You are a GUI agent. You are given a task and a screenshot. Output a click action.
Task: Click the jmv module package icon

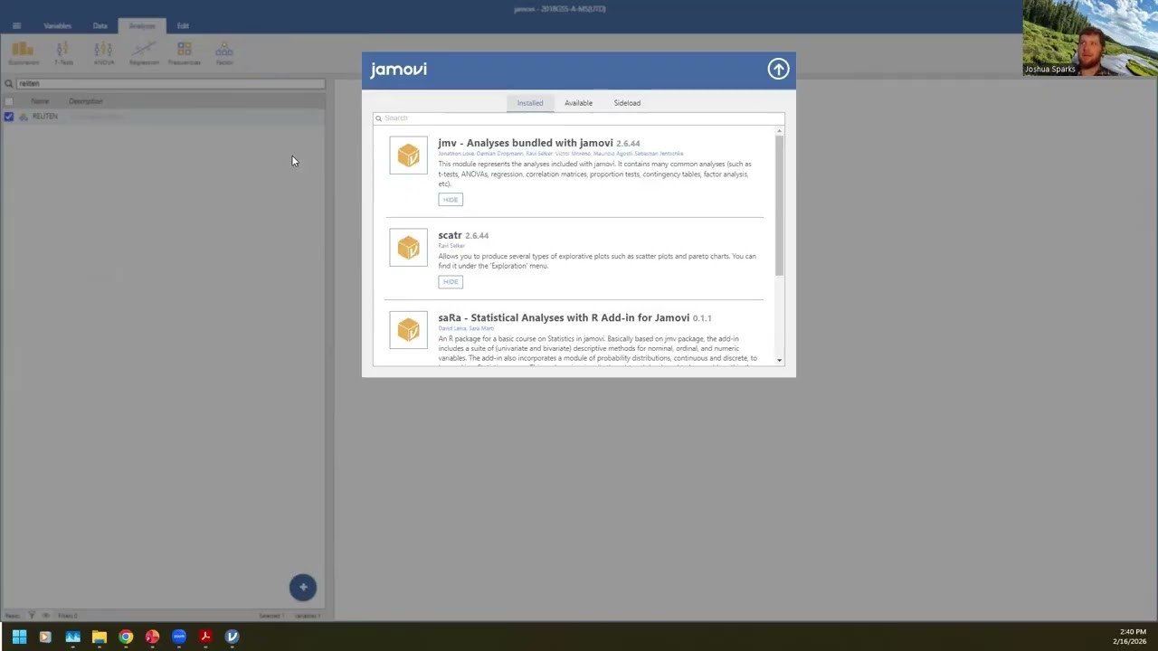[x=408, y=156]
